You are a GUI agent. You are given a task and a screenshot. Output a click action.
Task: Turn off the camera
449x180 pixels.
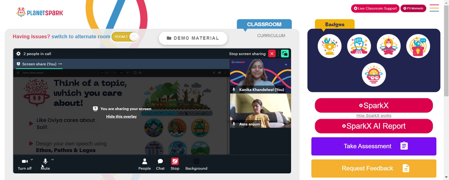pyautogui.click(x=25, y=164)
